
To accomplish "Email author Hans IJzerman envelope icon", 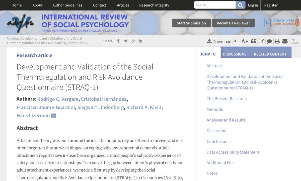I will pyautogui.click(x=53, y=116).
